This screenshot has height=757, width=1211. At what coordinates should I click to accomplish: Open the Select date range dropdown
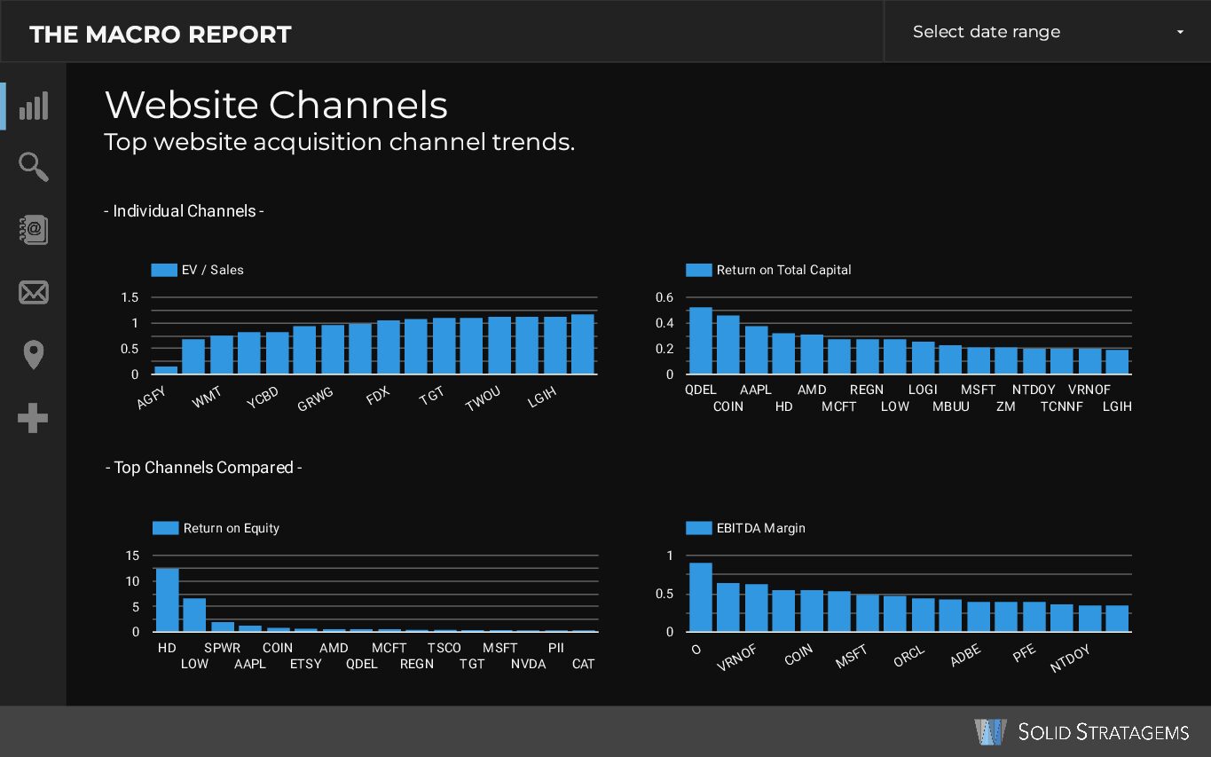click(1047, 32)
